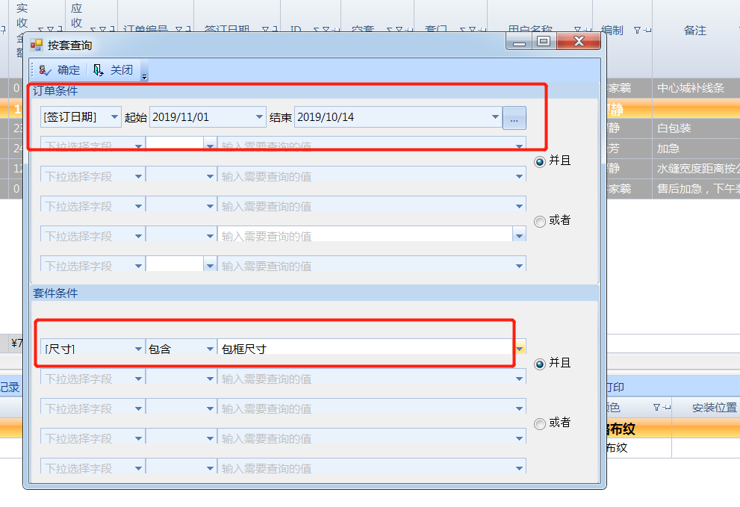
Task: Select 并且 radio in 套件条件 section
Action: coord(540,364)
